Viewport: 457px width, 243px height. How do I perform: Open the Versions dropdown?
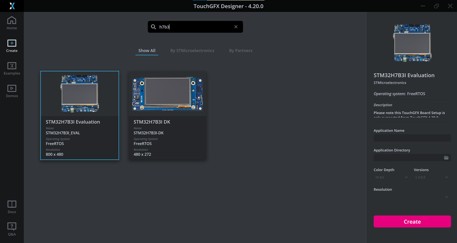tap(432, 178)
